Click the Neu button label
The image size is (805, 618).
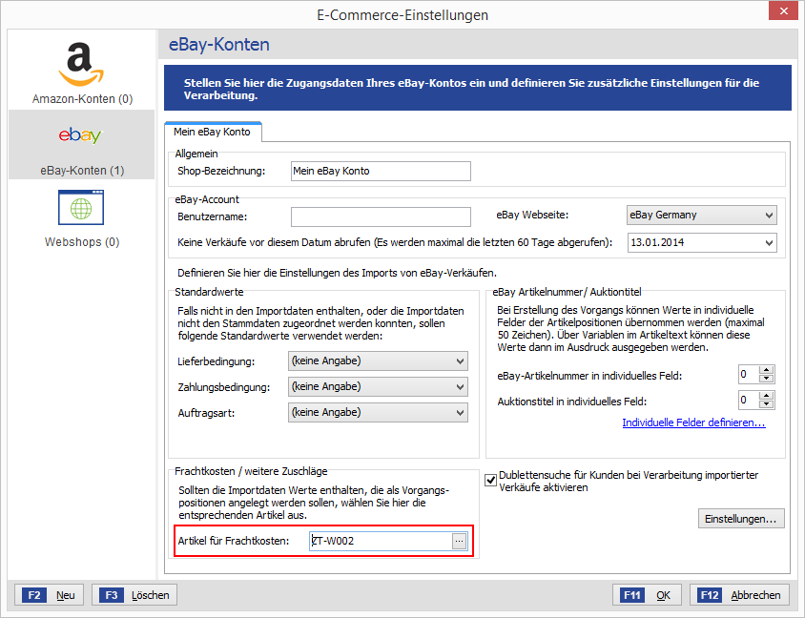point(66,595)
